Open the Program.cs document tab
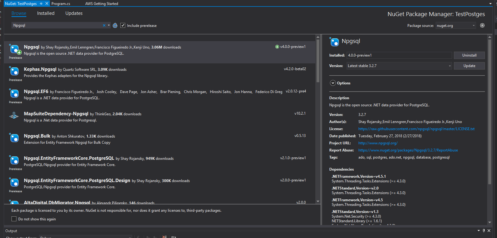 pos(61,4)
